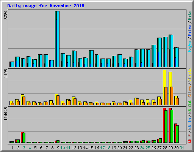Click the green day 27 kB bar
The height and width of the screenshot is (152, 194).
pyautogui.click(x=160, y=141)
